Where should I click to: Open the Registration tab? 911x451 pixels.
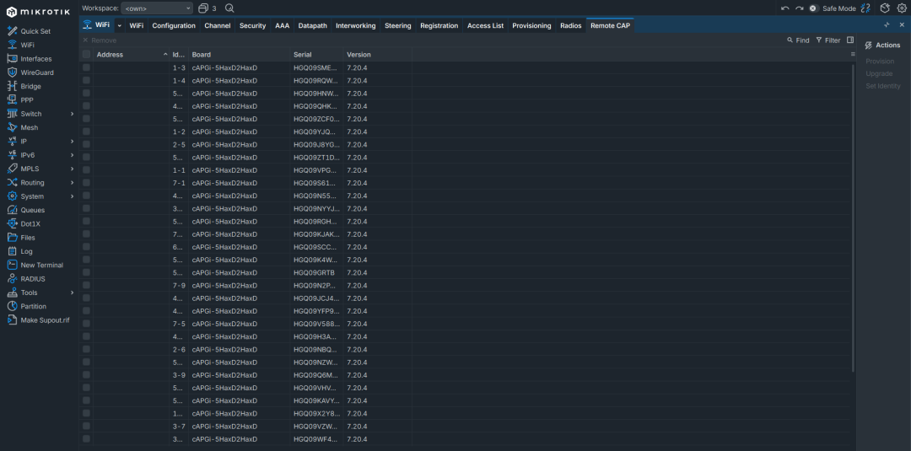439,25
